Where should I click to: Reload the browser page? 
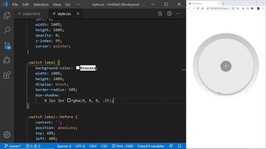[198, 8]
